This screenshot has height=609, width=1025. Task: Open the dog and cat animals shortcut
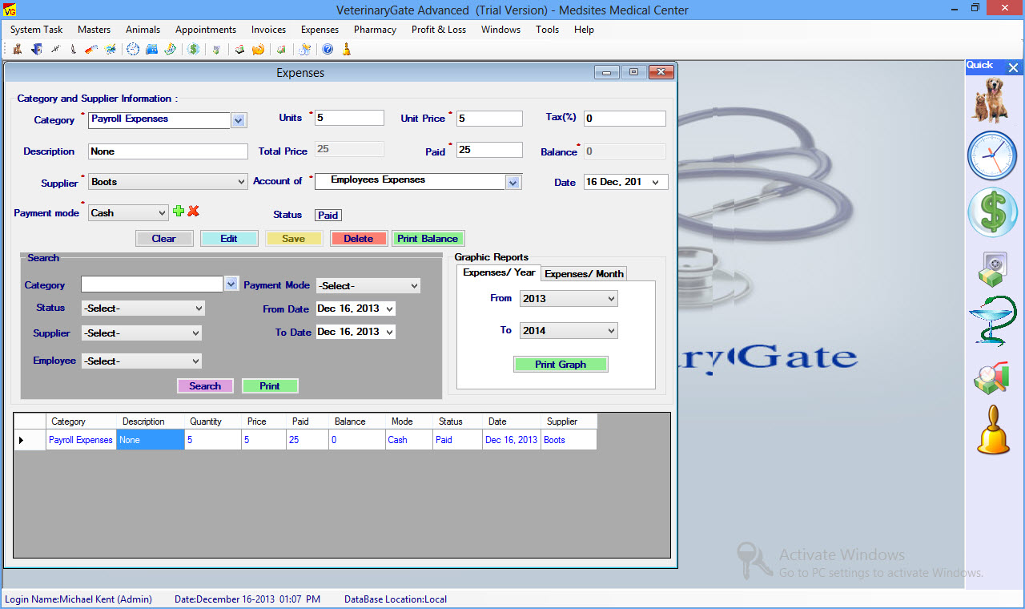pos(993,99)
